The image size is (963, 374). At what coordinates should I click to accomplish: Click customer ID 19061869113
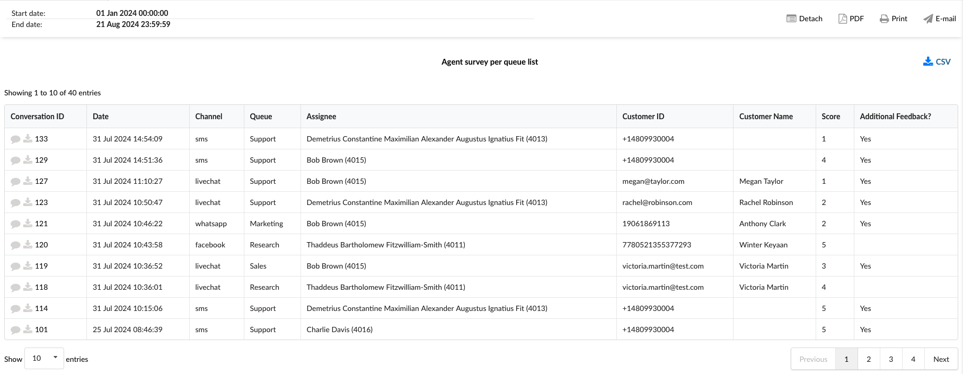(646, 224)
